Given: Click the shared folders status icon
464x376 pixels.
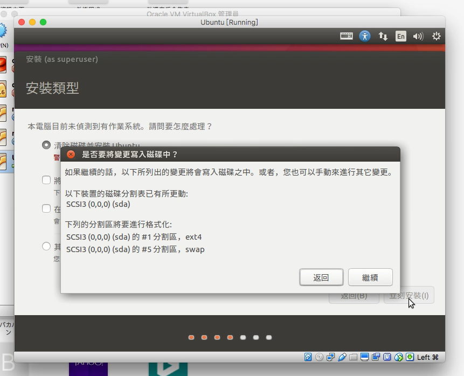Looking at the screenshot, I should pos(353,357).
